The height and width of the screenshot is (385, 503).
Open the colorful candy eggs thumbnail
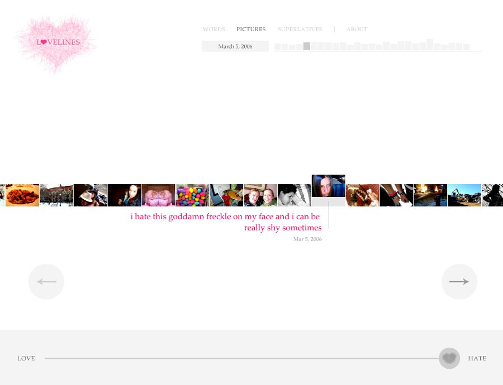click(192, 195)
